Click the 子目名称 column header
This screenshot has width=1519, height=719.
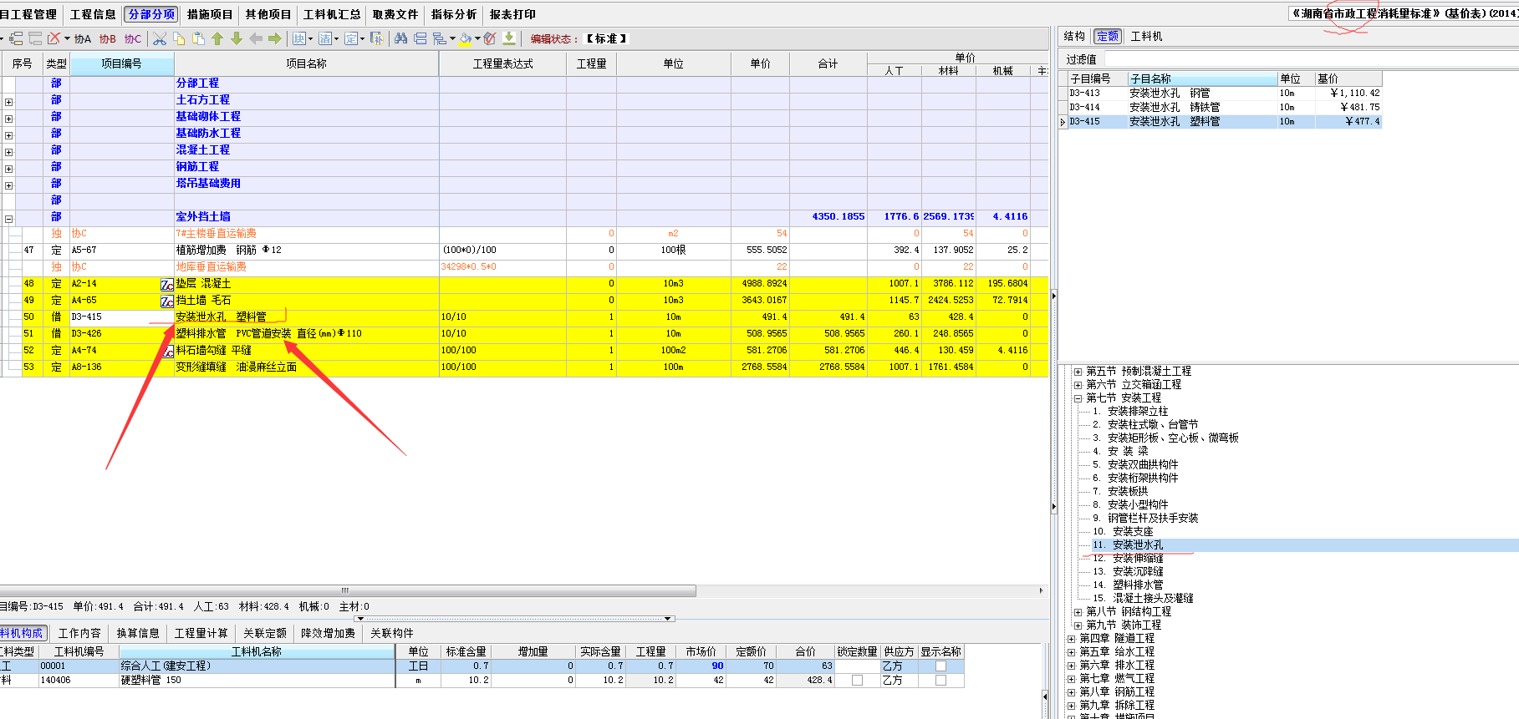(x=1202, y=78)
